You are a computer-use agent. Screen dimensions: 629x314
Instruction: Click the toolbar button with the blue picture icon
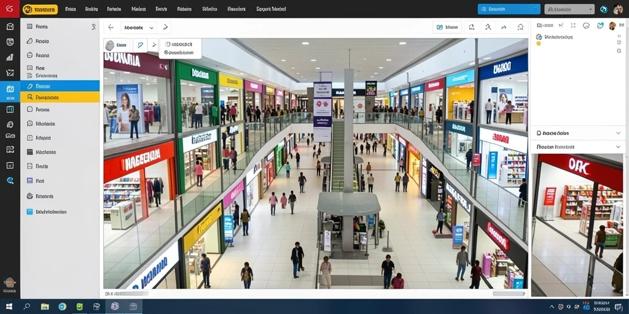(x=447, y=27)
